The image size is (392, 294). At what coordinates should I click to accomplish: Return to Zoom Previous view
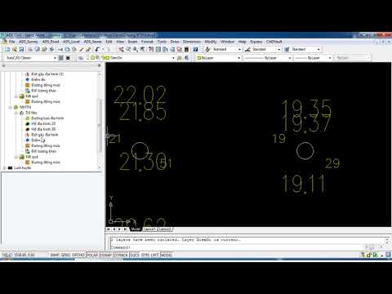click(142, 49)
